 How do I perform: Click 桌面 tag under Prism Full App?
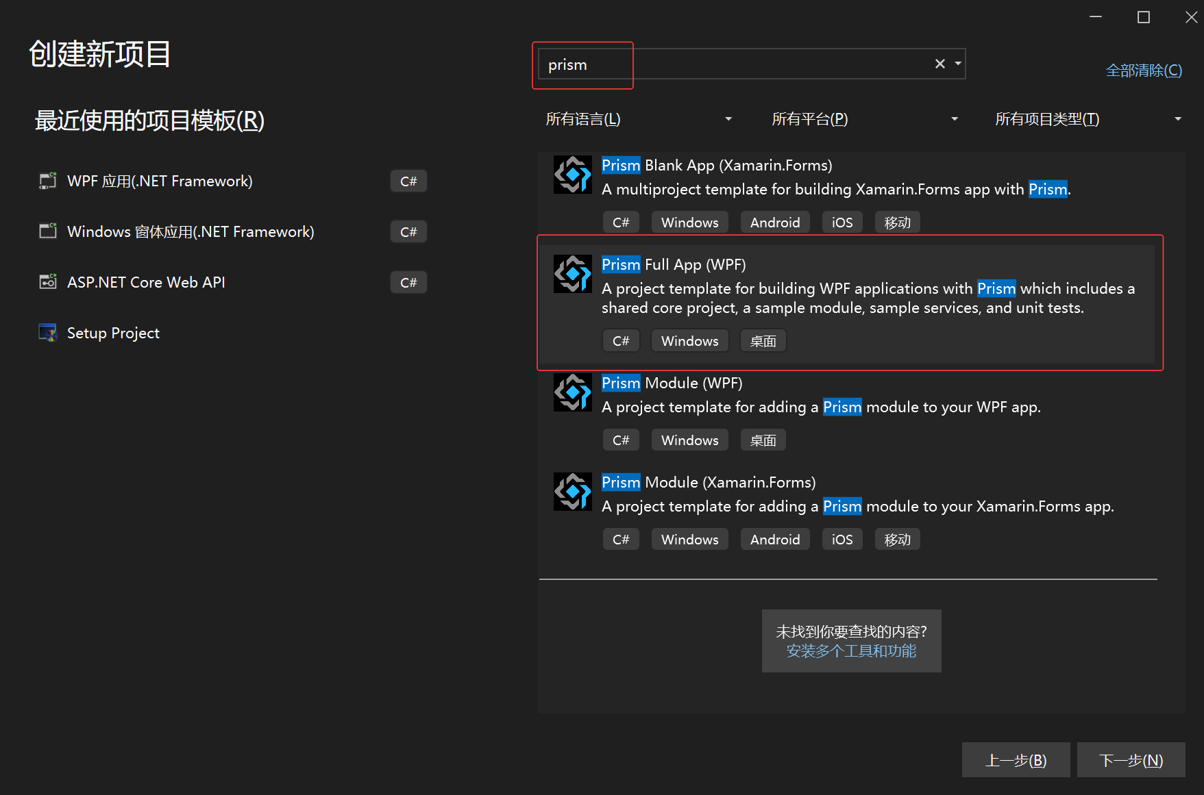(x=763, y=341)
